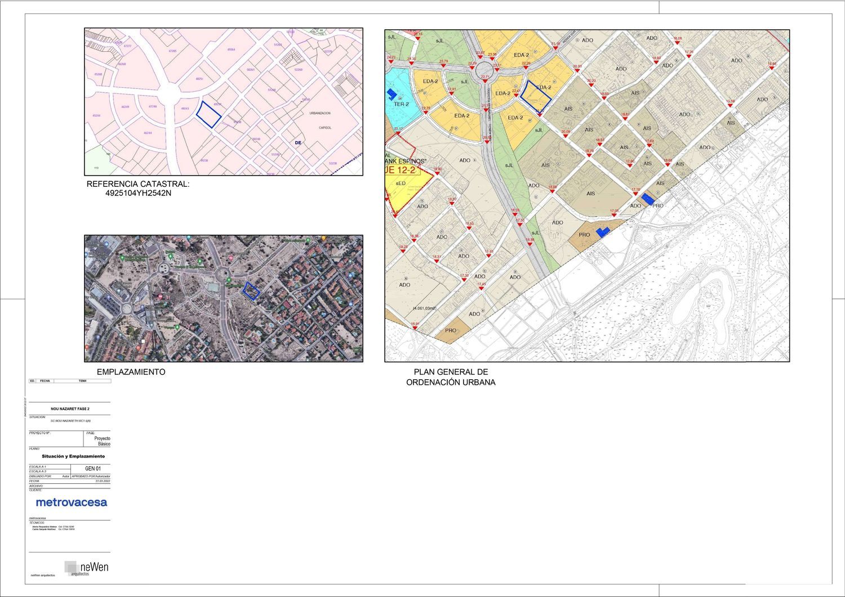The height and width of the screenshot is (597, 845).
Task: Click the NOU NAZARET FASE 2 title
Action: point(70,409)
